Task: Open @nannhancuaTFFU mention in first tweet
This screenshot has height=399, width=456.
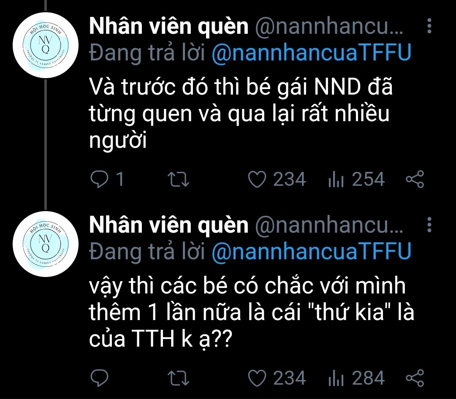Action: (312, 53)
